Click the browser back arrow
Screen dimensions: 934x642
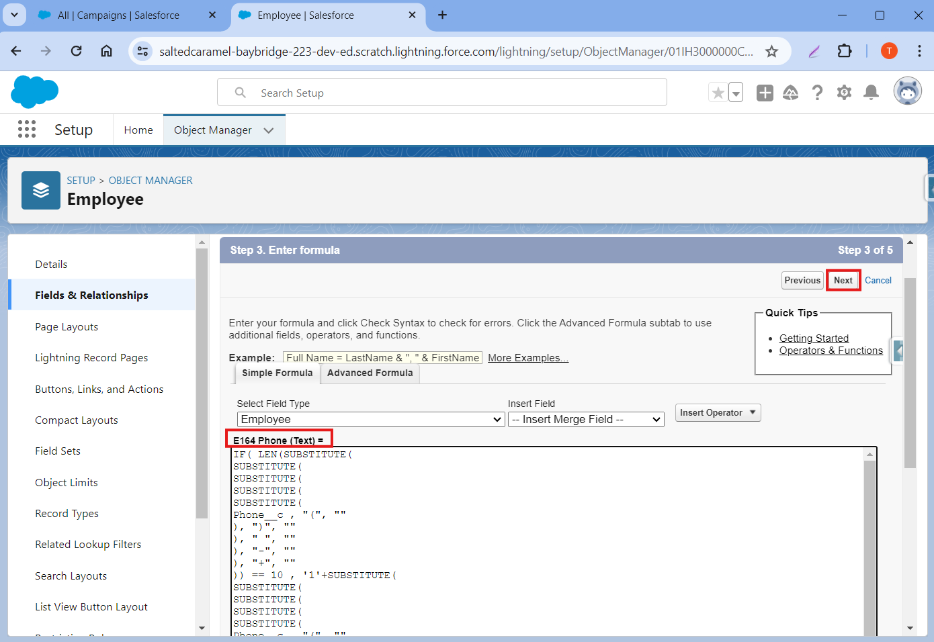[x=16, y=51]
